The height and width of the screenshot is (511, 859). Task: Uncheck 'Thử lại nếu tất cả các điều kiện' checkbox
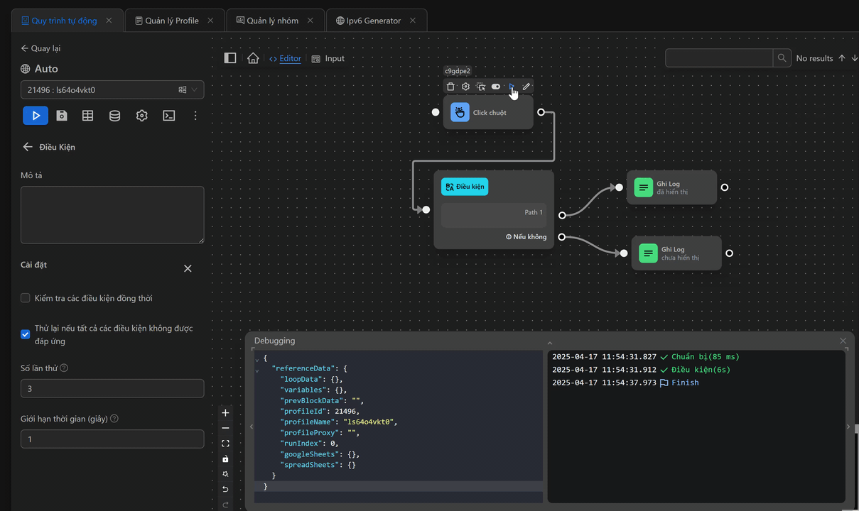tap(26, 334)
